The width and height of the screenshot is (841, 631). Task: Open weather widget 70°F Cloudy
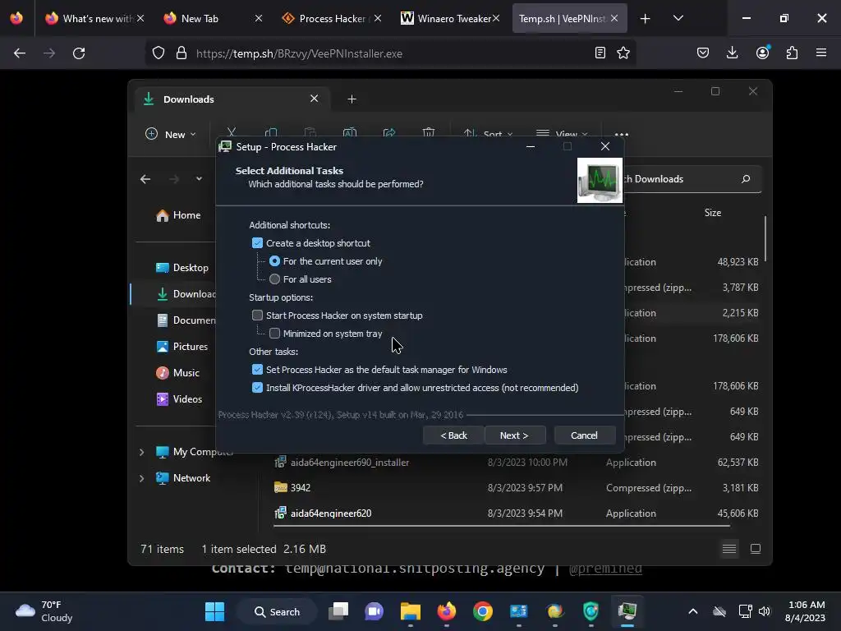[x=44, y=611]
